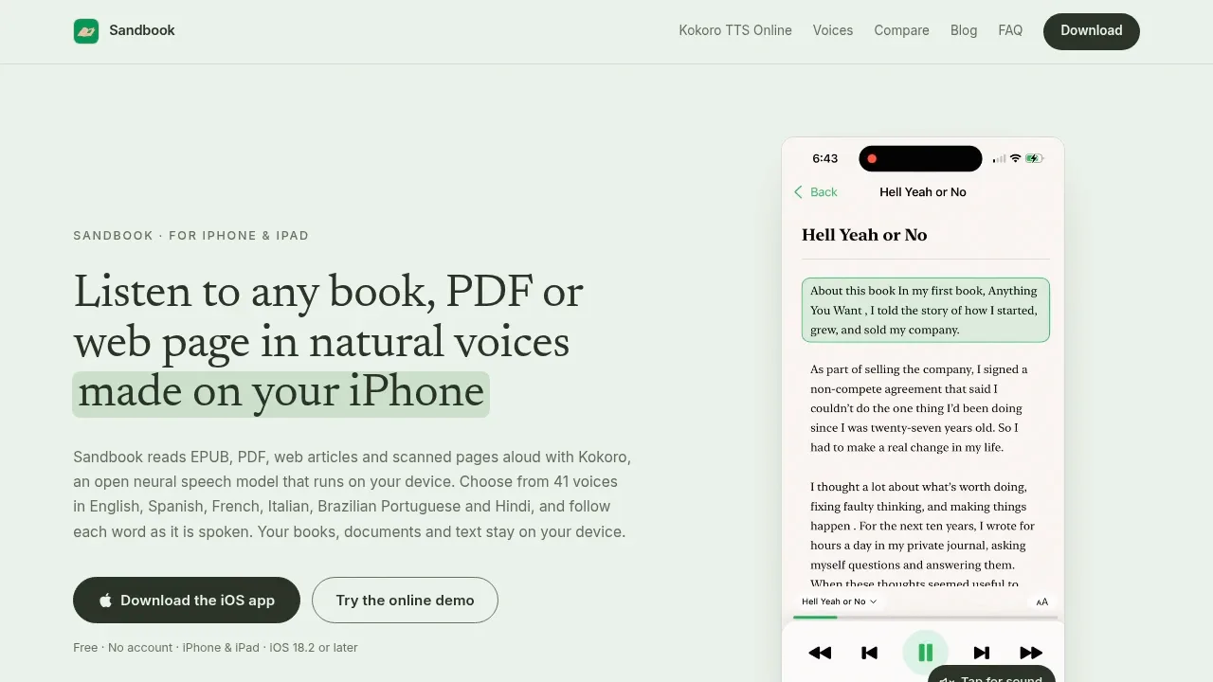
Task: Visit the Blog from the navbar
Action: [964, 30]
